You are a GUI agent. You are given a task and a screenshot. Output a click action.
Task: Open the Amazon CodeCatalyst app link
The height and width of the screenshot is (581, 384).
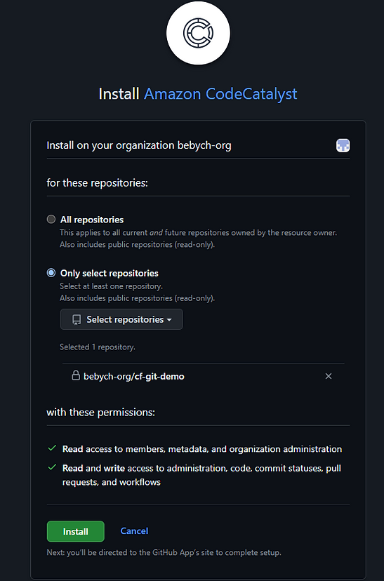[220, 94]
